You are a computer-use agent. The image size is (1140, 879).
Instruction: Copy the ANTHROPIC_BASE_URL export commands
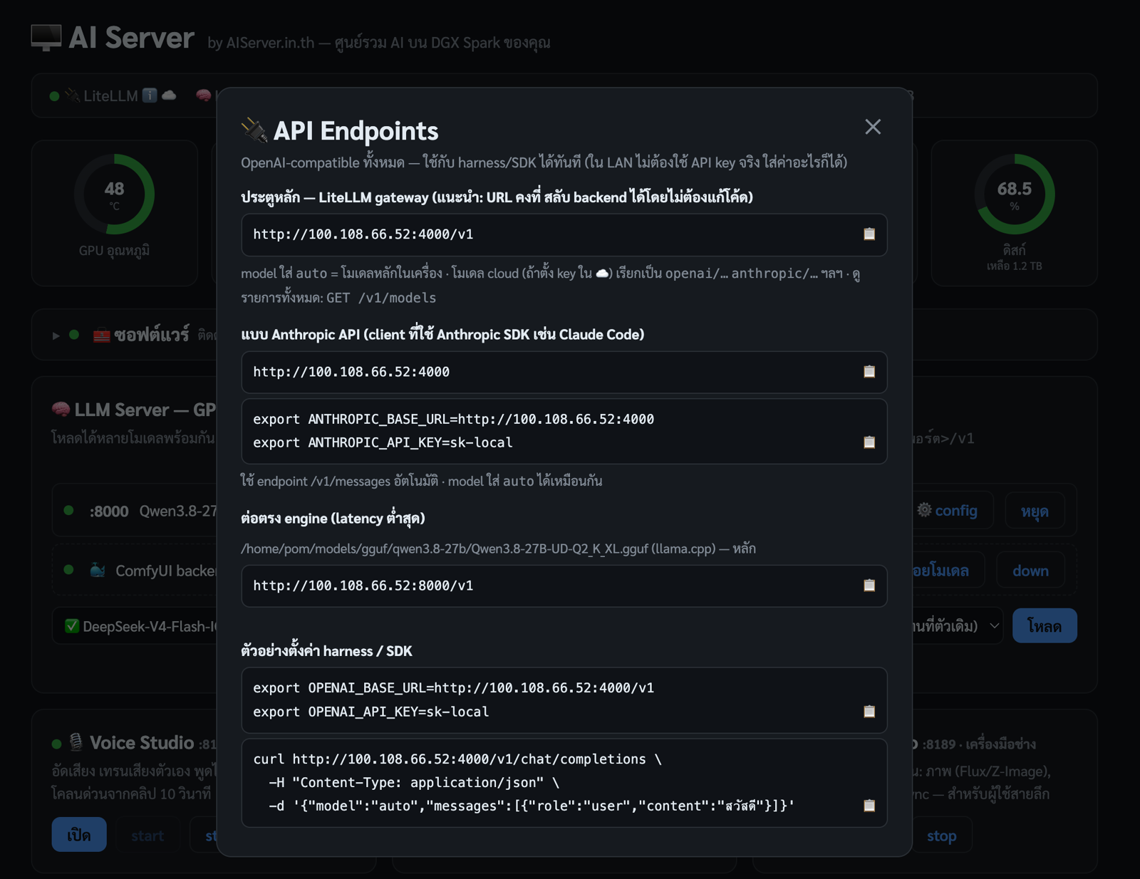869,442
